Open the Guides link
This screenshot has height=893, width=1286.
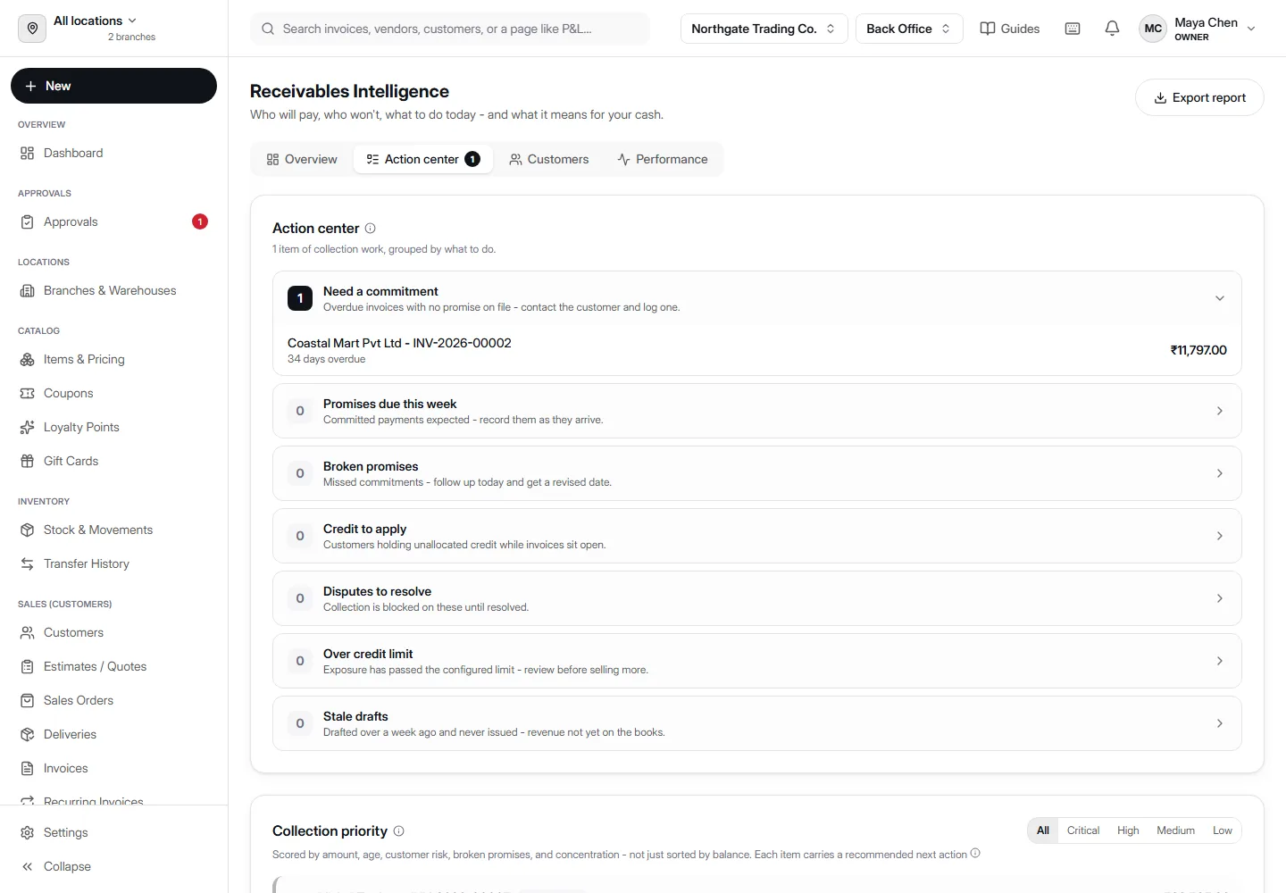(x=1010, y=29)
